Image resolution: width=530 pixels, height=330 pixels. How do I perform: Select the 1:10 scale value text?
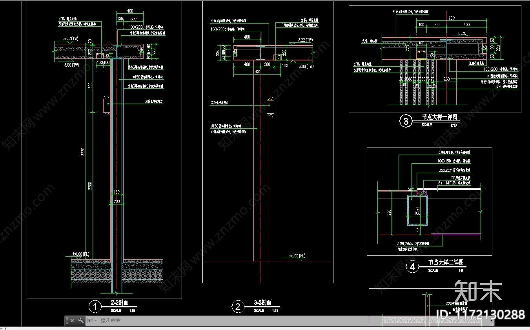pos(454,125)
